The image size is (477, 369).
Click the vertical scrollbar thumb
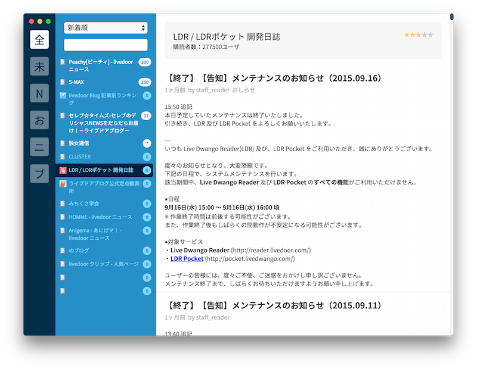click(452, 17)
